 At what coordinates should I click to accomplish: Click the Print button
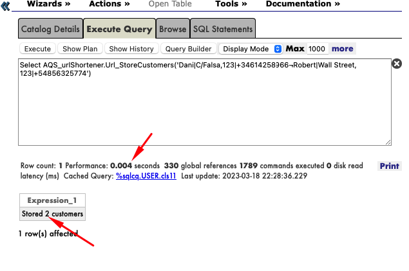tap(389, 166)
